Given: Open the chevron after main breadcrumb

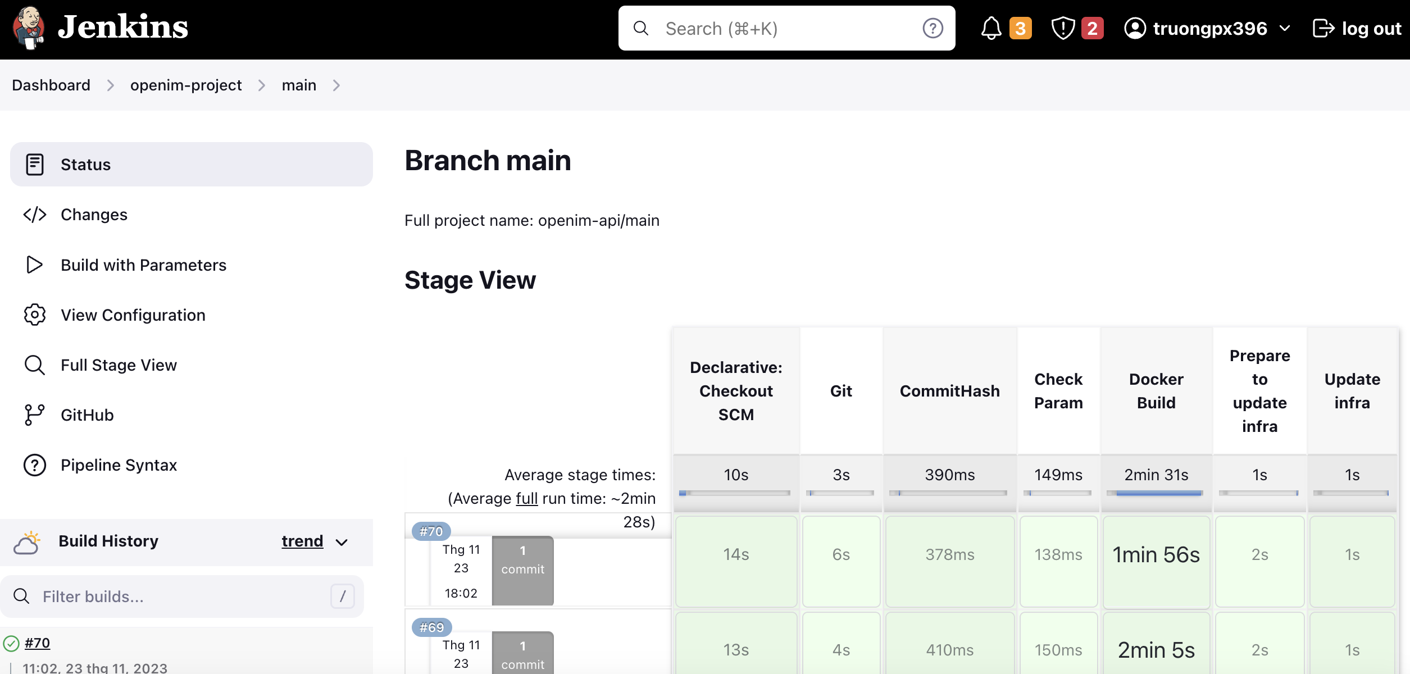Looking at the screenshot, I should tap(336, 85).
